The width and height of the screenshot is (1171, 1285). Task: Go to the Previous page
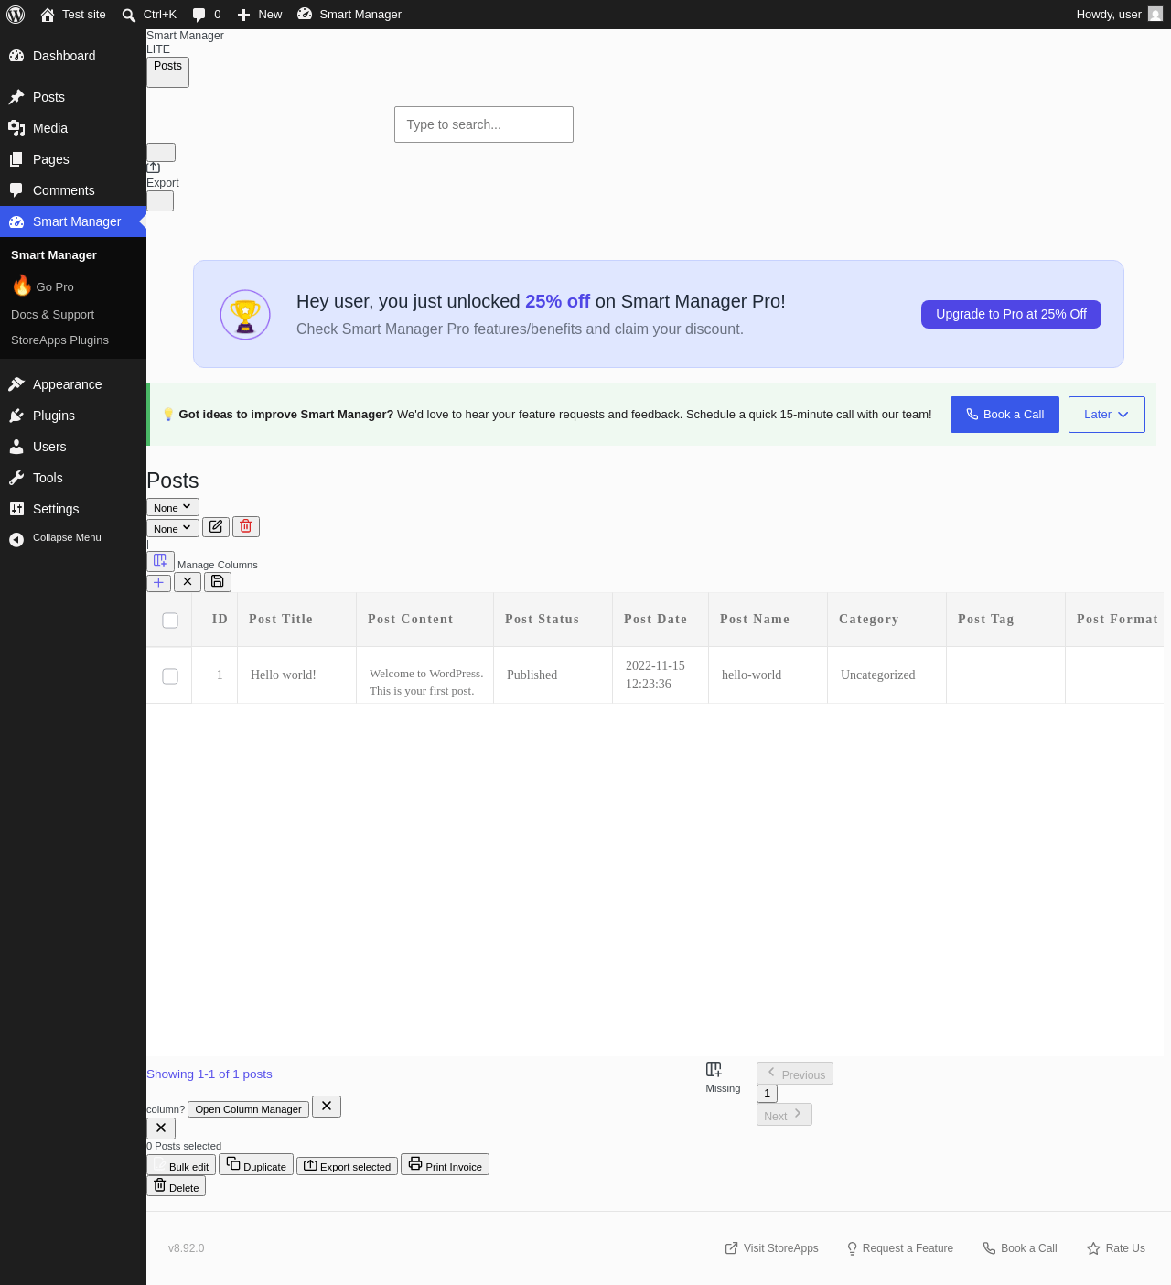tap(795, 1074)
